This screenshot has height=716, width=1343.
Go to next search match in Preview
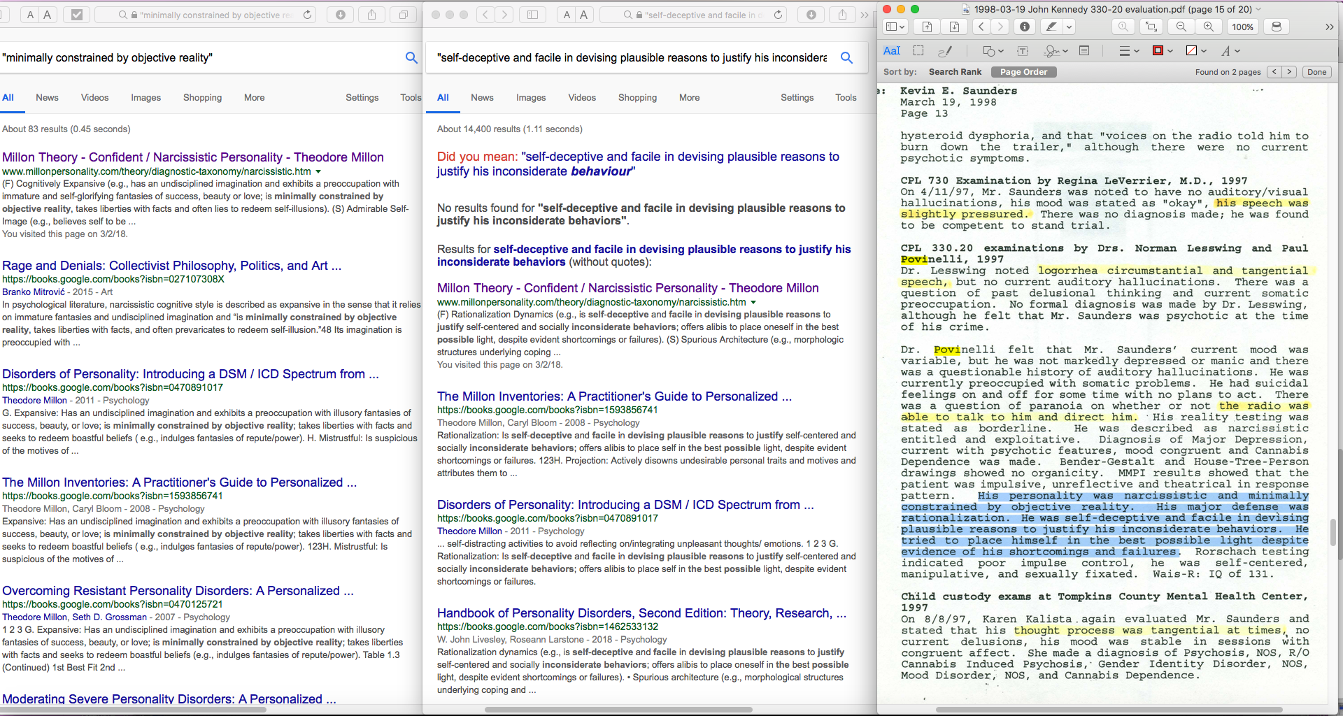click(x=1290, y=72)
